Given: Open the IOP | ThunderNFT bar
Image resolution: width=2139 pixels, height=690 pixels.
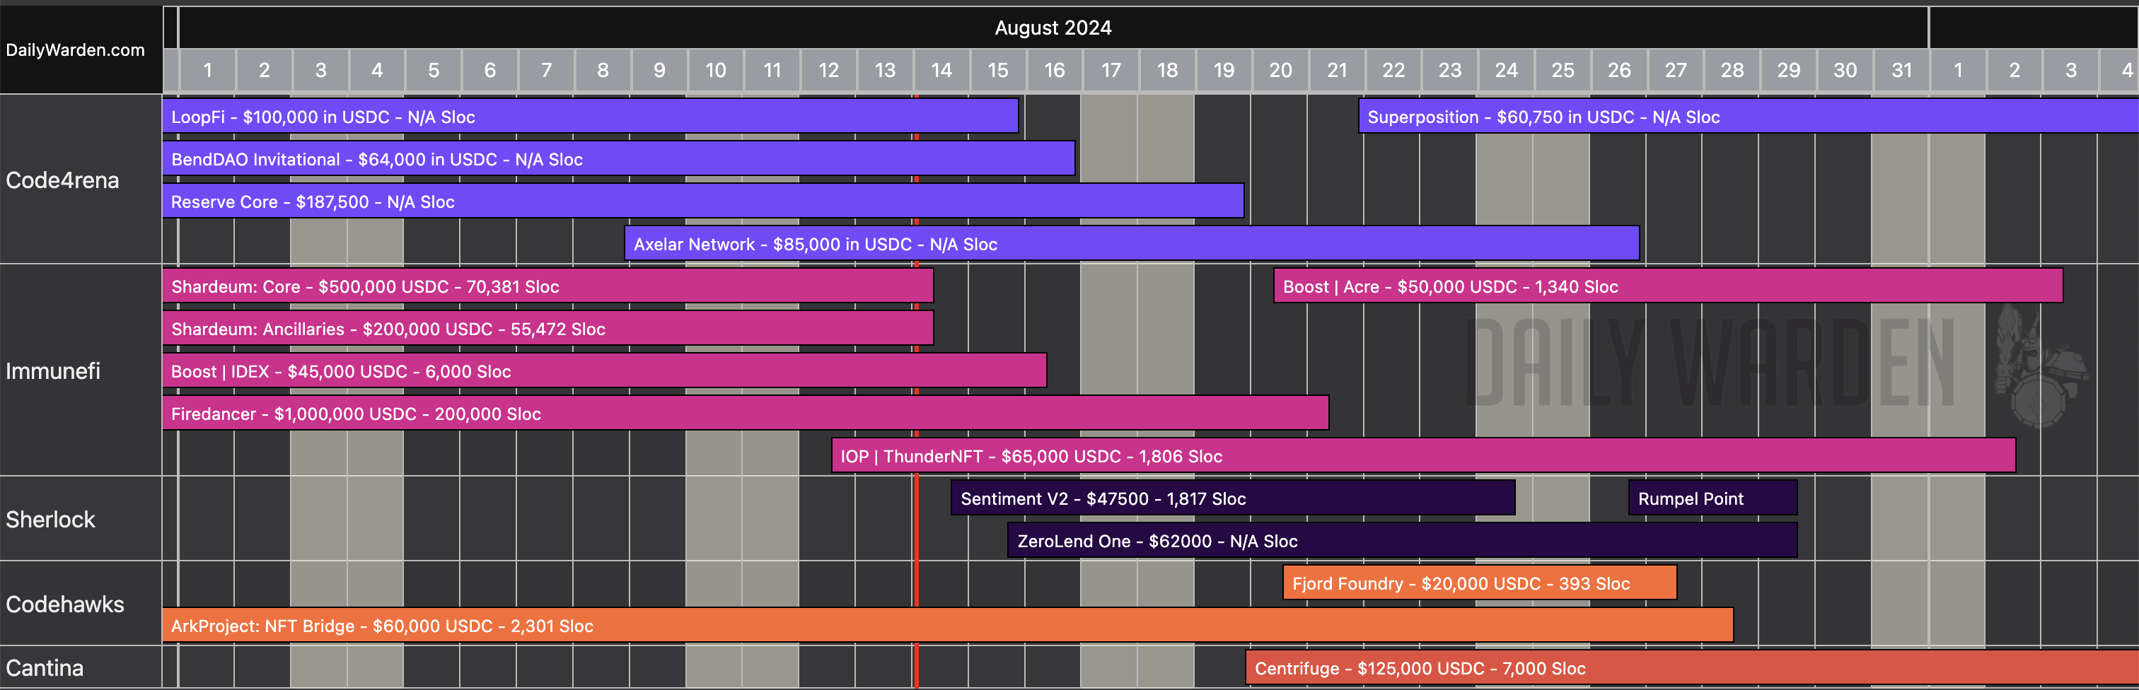Looking at the screenshot, I should 1424,455.
